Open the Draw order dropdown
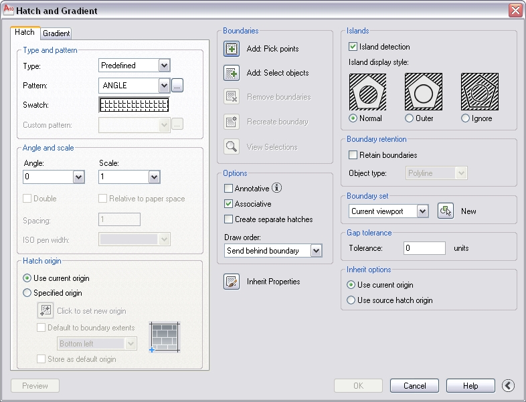The width and height of the screenshot is (526, 402). pyautogui.click(x=316, y=251)
